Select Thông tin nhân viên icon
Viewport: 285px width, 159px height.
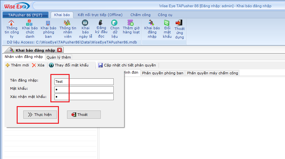pyautogui.click(x=67, y=23)
